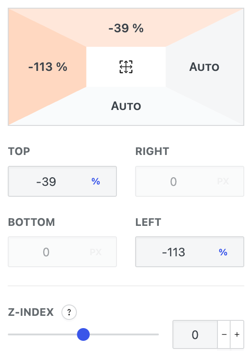Open the Top field % unit dropdown

click(96, 181)
